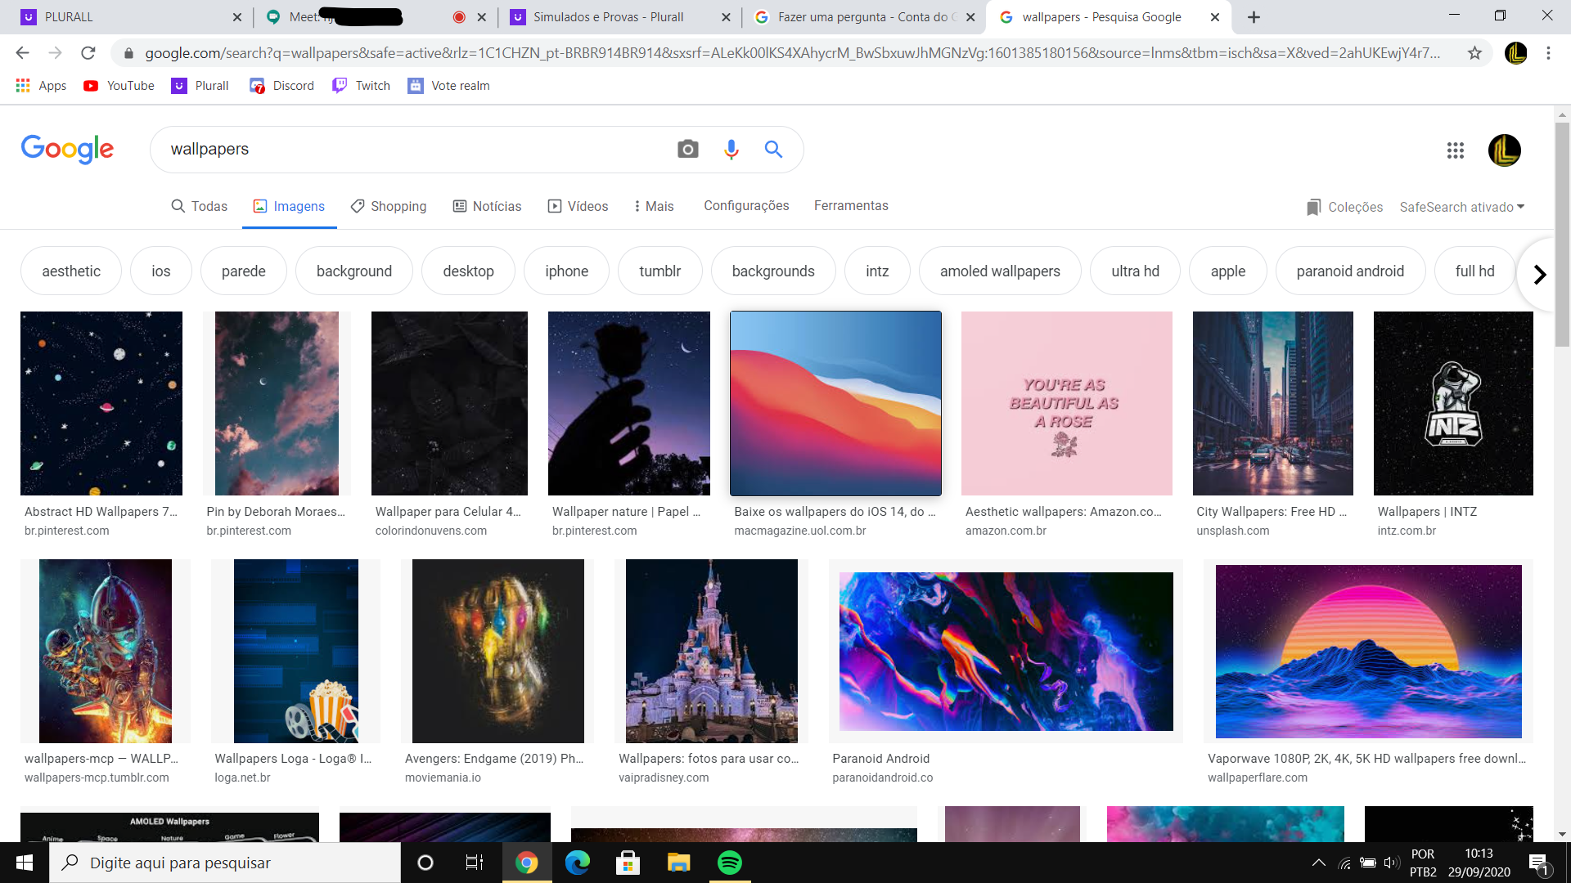This screenshot has height=883, width=1571.
Task: Expand the SafeSearch ativado dropdown
Action: click(1461, 207)
